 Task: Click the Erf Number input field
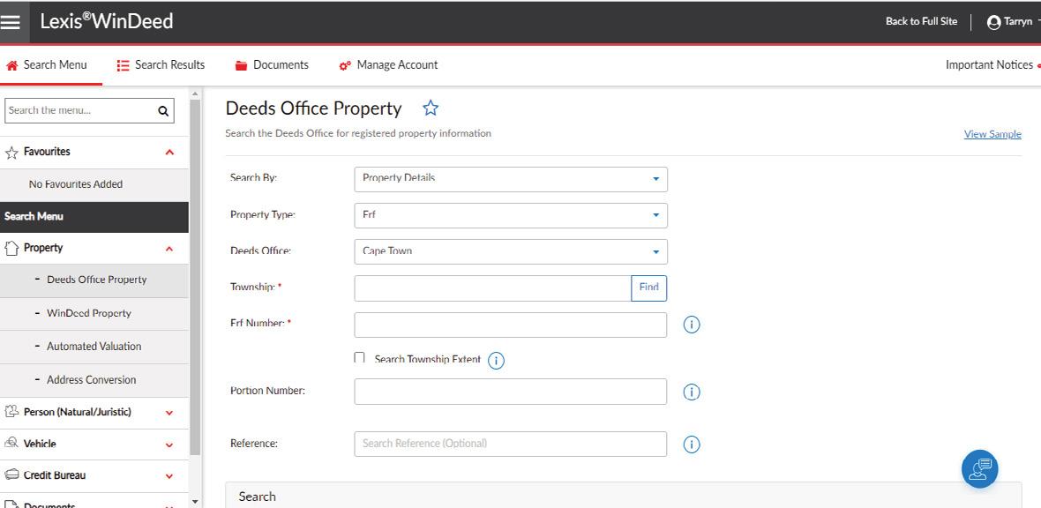click(511, 325)
